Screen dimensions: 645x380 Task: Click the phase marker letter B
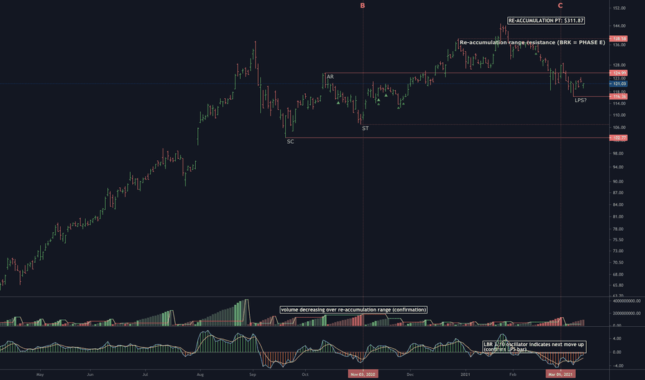click(x=363, y=6)
